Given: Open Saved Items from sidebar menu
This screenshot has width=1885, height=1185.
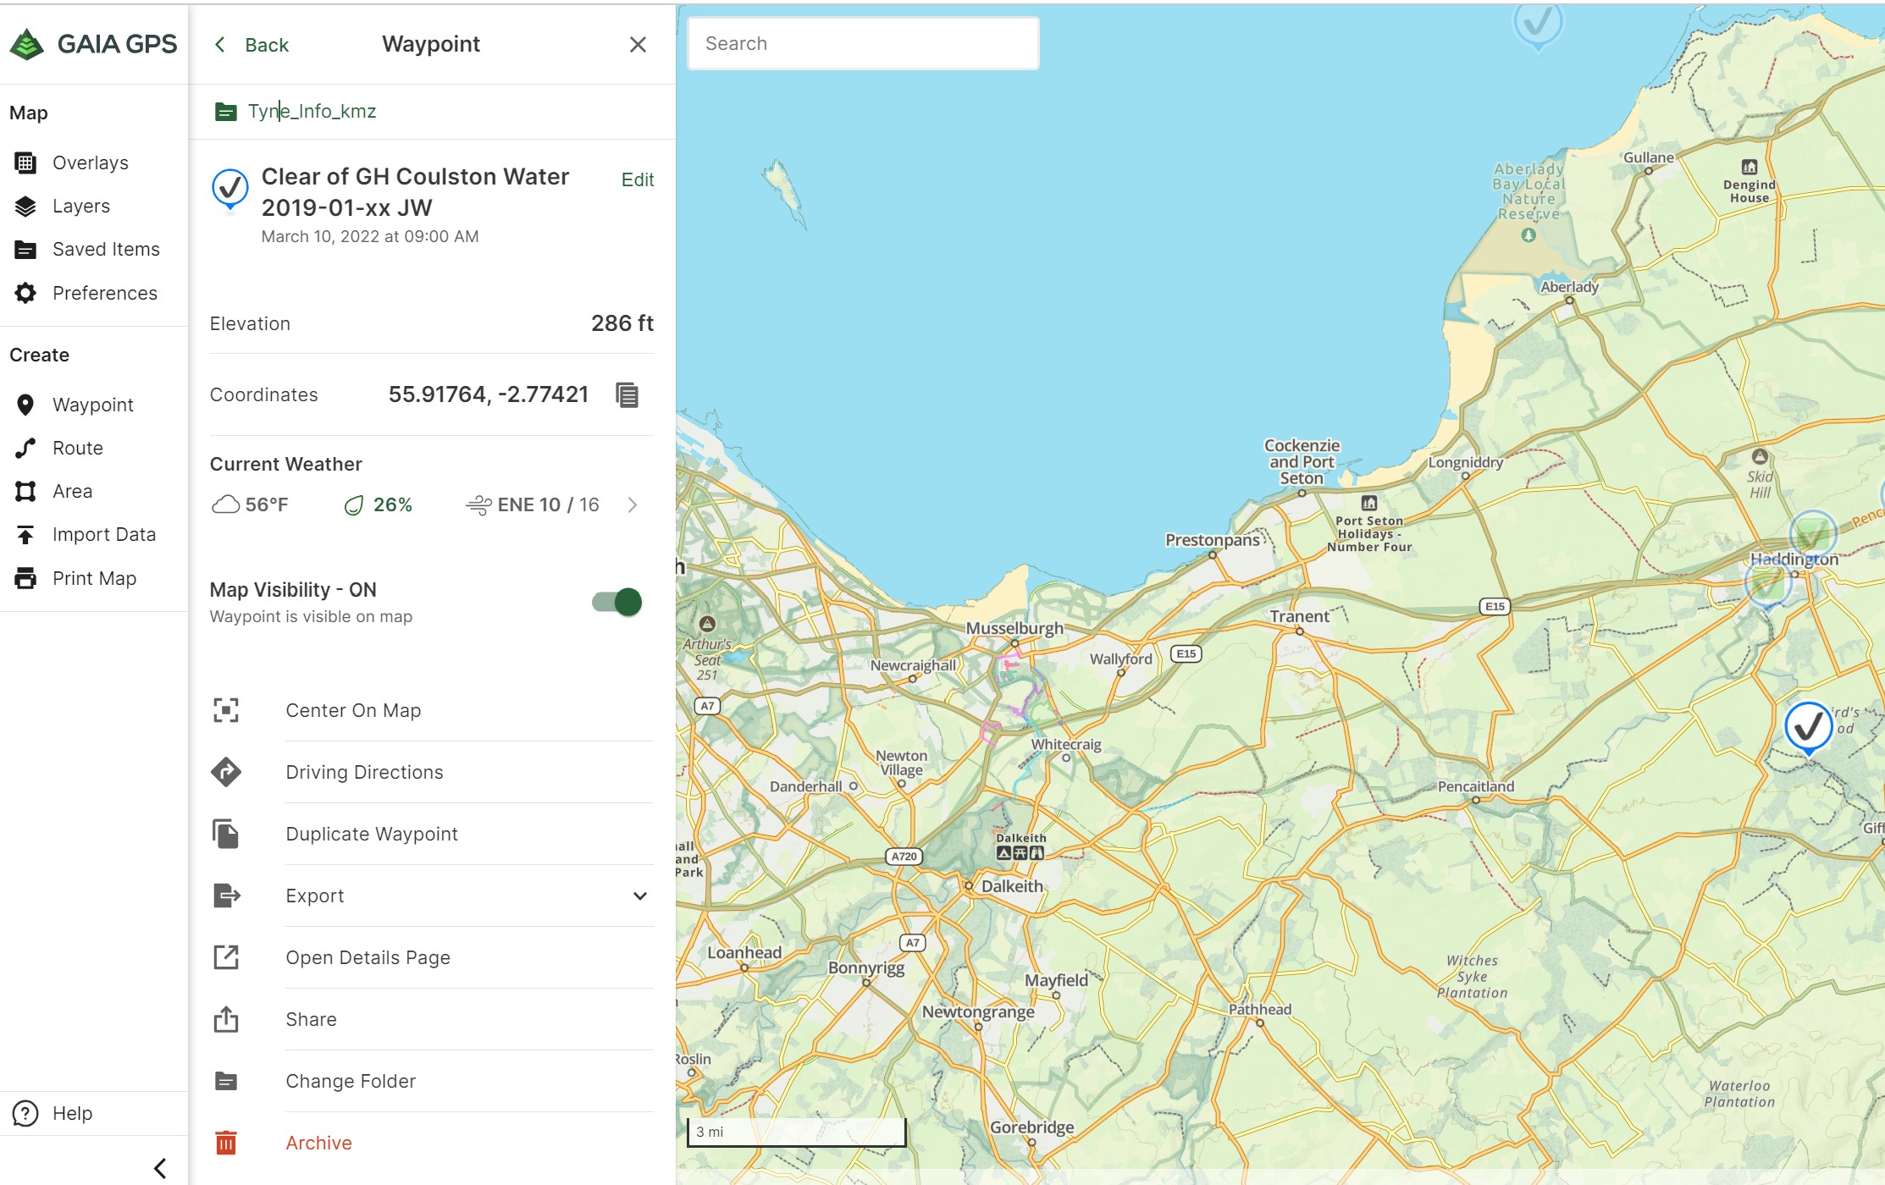Looking at the screenshot, I should click(x=106, y=249).
